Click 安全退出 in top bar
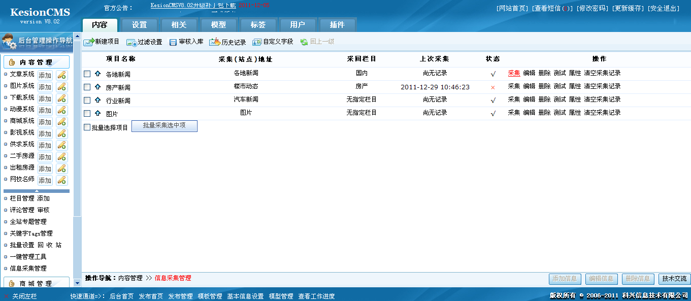The width and height of the screenshot is (691, 301). click(x=664, y=9)
